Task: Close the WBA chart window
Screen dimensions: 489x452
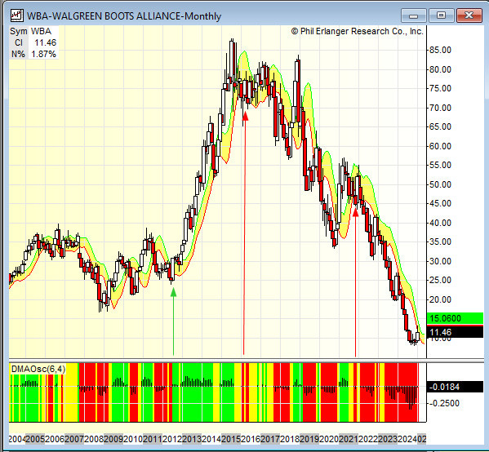Action: point(469,16)
